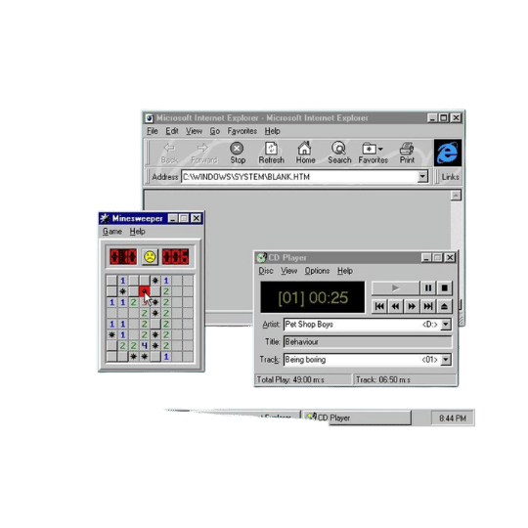Click the Minesweeper title bar mine icon
This screenshot has width=528, height=528.
pyautogui.click(x=105, y=219)
